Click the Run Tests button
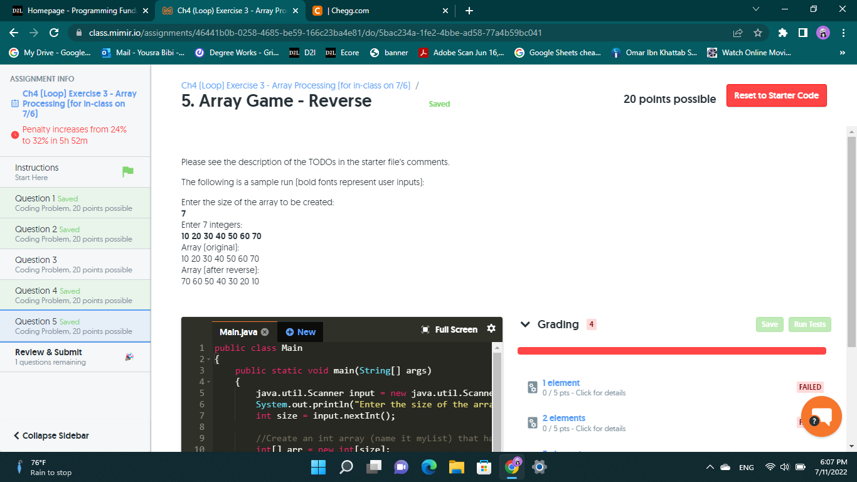The image size is (857, 482). (809, 324)
